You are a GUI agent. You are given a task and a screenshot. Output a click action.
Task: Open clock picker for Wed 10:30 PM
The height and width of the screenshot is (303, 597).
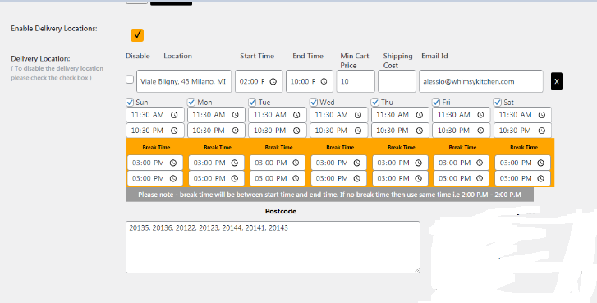pos(358,131)
